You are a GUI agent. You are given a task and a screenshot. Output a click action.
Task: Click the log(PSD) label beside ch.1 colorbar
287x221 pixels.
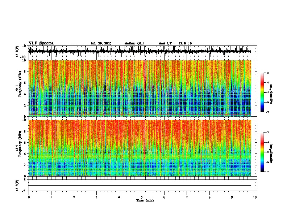(x=271, y=94)
